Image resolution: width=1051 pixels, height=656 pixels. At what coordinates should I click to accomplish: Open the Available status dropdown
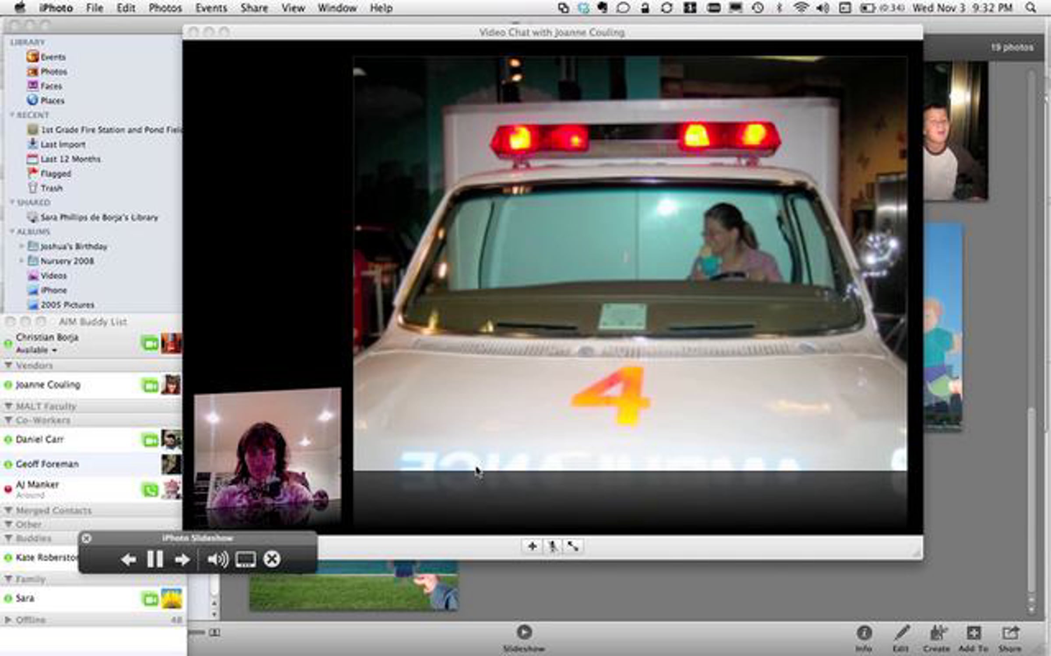tap(37, 350)
